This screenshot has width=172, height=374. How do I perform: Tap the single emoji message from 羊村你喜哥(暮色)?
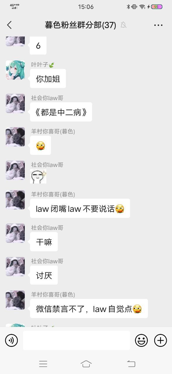(41, 145)
